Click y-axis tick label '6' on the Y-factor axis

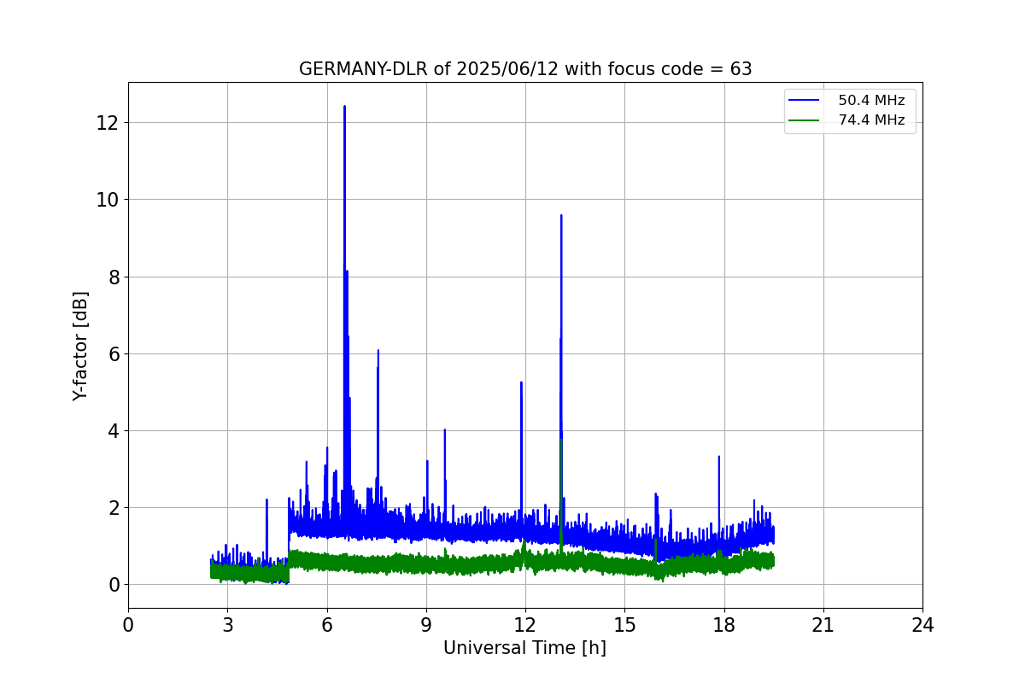coord(114,353)
